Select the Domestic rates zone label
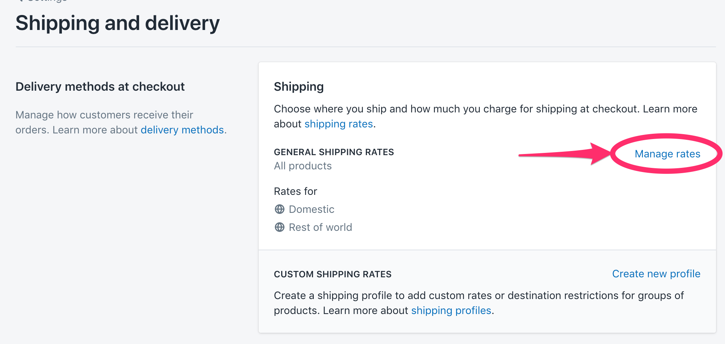The width and height of the screenshot is (725, 344). [312, 209]
